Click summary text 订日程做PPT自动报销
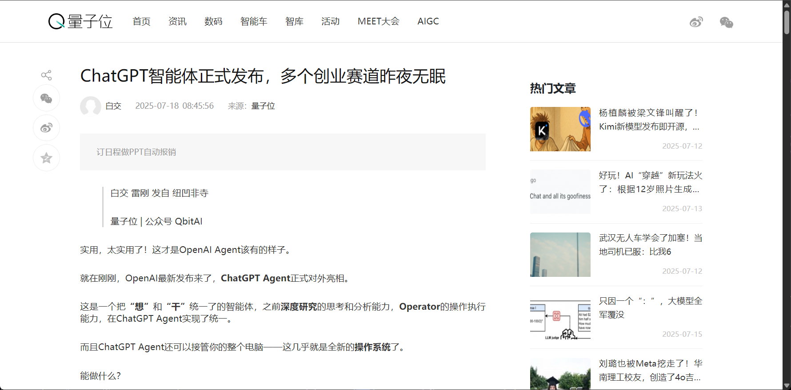791x390 pixels. (x=136, y=152)
